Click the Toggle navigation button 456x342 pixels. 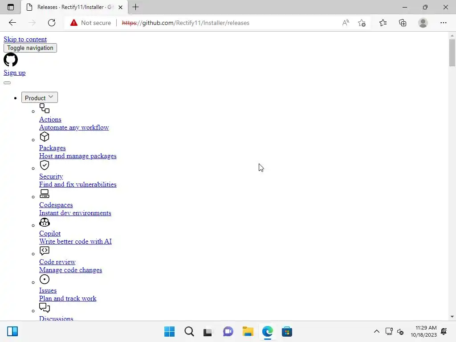click(x=30, y=48)
